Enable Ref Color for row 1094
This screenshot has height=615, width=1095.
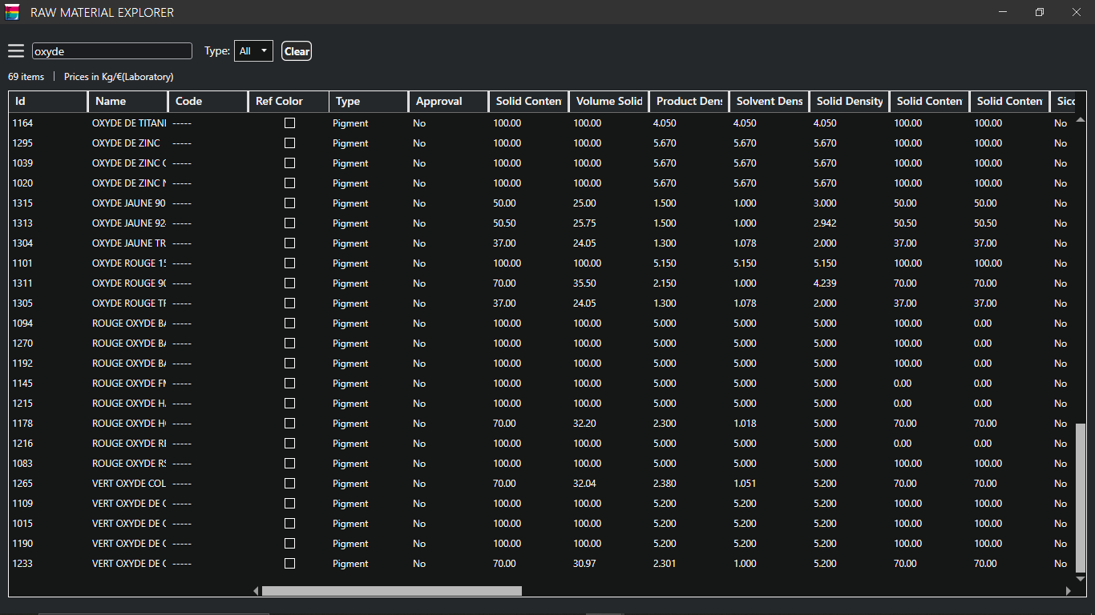coord(289,324)
